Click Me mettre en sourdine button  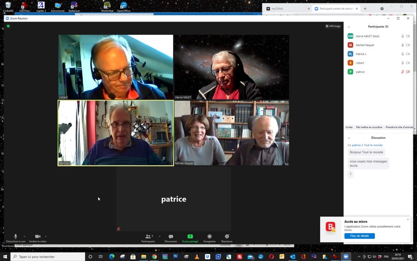coord(369,127)
